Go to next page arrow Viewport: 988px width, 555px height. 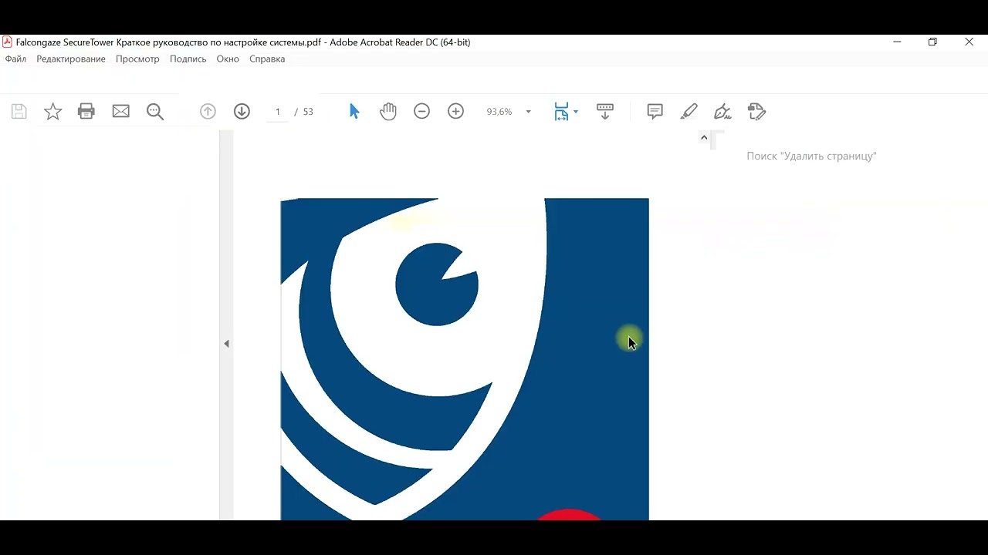pos(242,112)
